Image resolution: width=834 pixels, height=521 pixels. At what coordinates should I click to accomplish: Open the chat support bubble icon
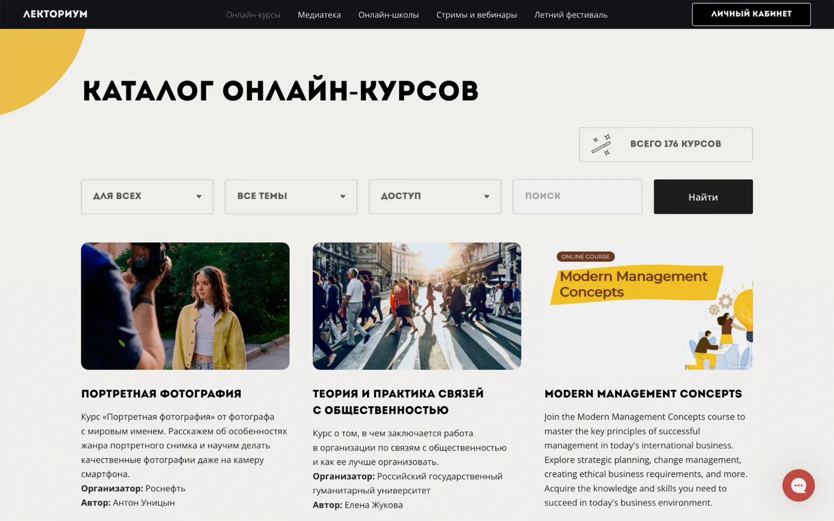(x=798, y=485)
